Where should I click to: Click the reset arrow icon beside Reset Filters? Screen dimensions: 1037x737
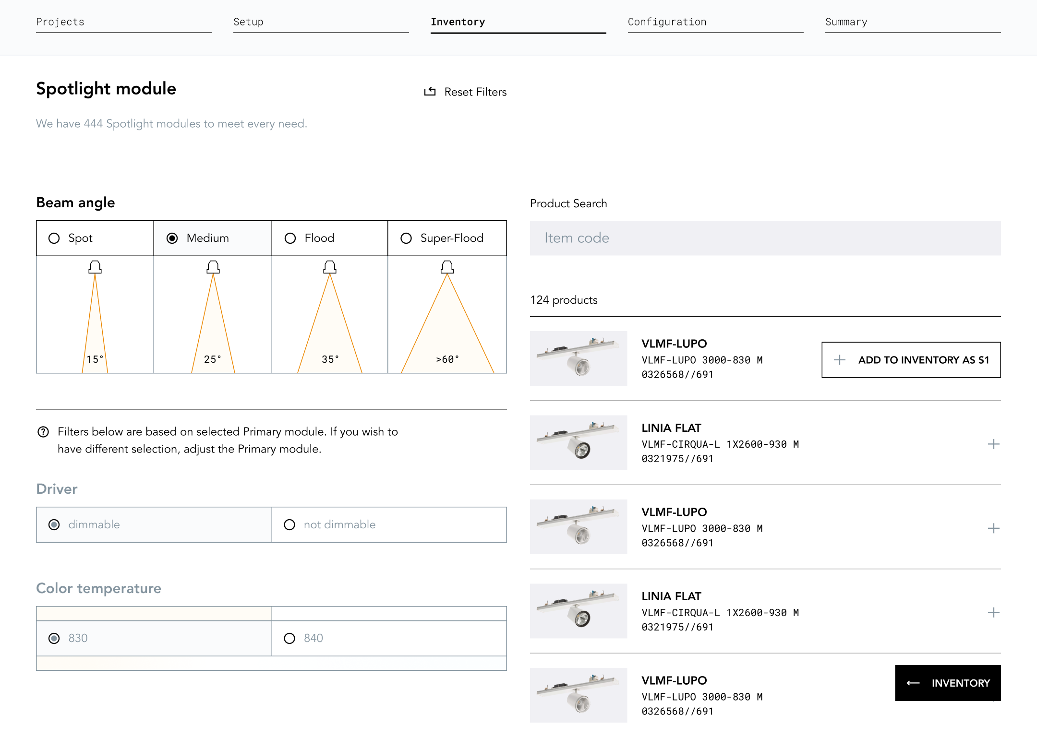coord(430,91)
